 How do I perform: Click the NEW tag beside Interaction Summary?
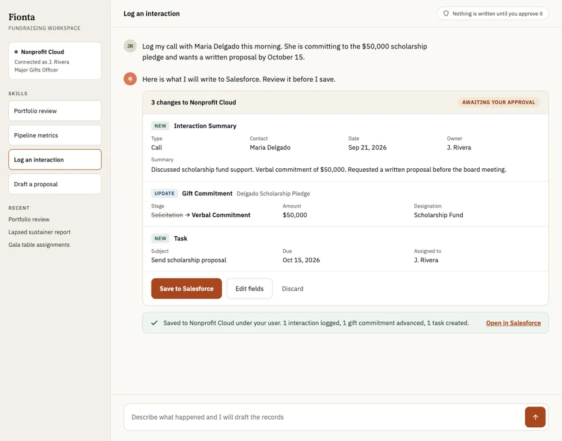160,126
